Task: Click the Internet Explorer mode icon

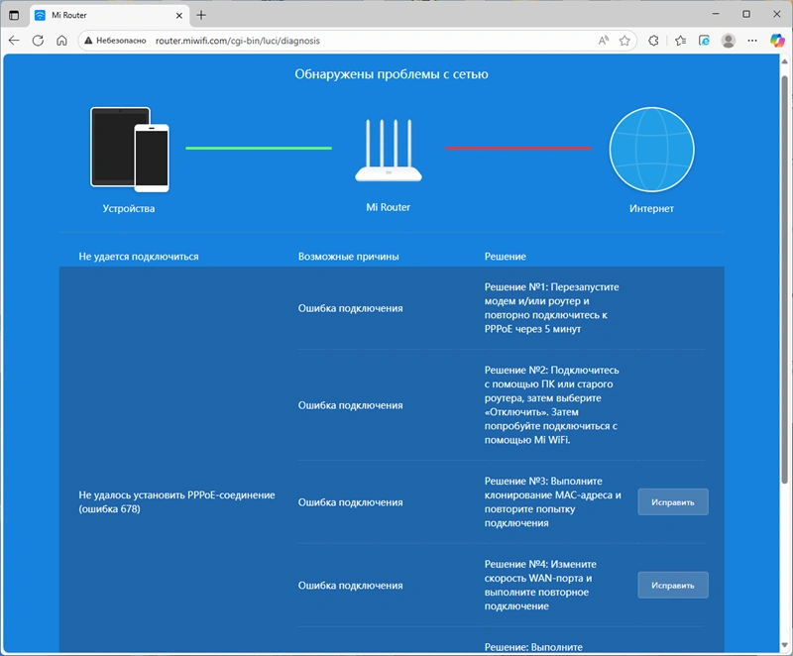Action: (705, 41)
